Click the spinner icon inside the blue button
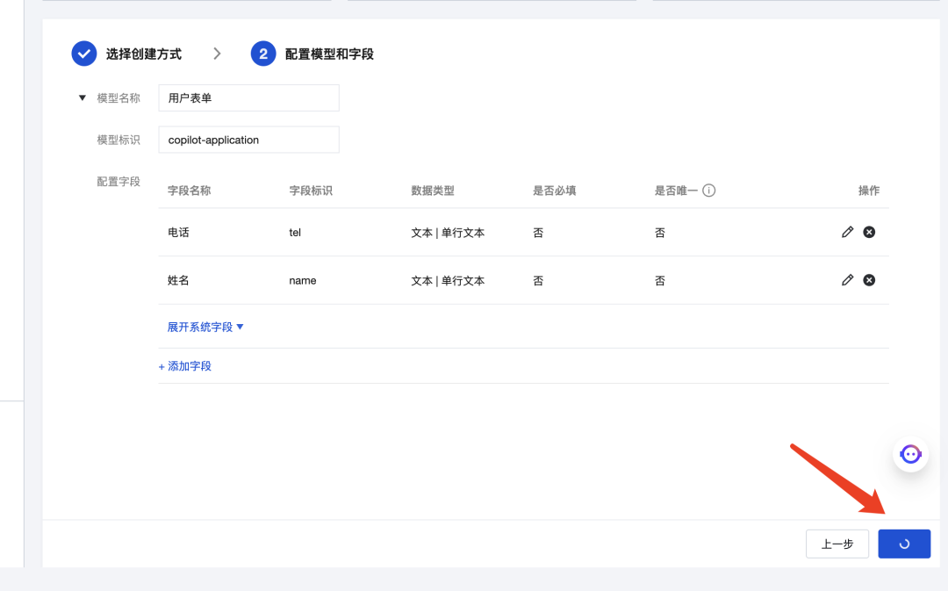Image resolution: width=948 pixels, height=591 pixels. pos(904,544)
